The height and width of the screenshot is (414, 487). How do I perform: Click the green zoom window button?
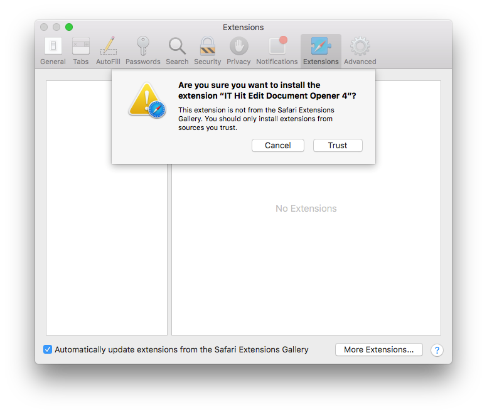pos(69,27)
